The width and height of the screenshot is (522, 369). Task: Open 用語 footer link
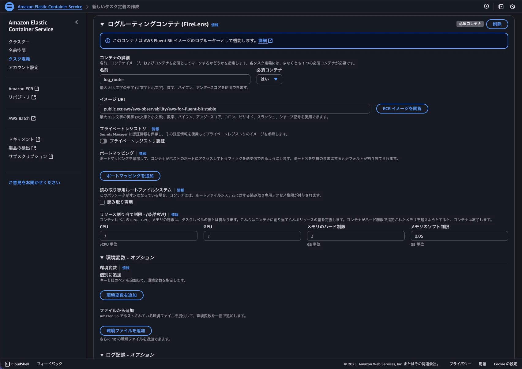(x=483, y=364)
